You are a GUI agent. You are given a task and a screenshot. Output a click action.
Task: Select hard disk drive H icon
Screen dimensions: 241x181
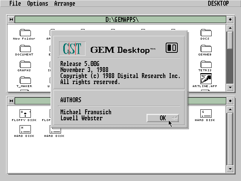[25, 129]
